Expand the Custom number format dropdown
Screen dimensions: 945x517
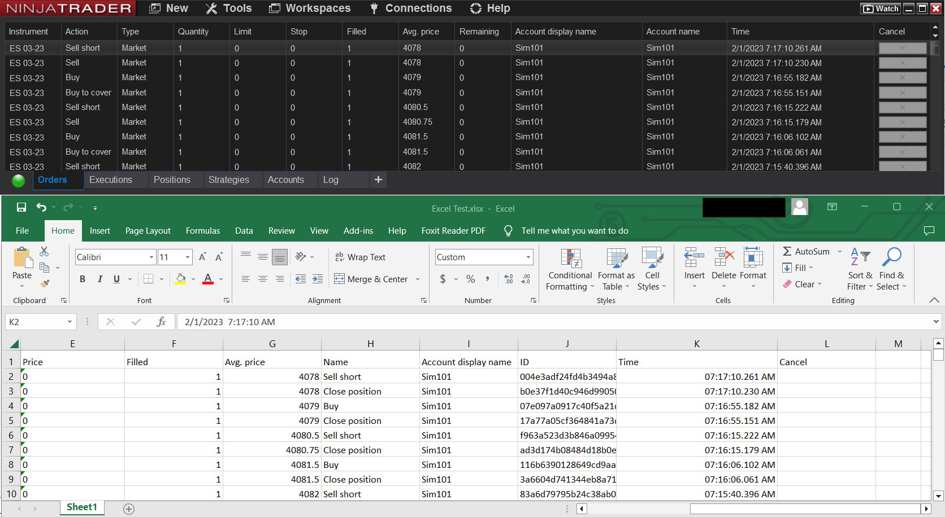[528, 257]
